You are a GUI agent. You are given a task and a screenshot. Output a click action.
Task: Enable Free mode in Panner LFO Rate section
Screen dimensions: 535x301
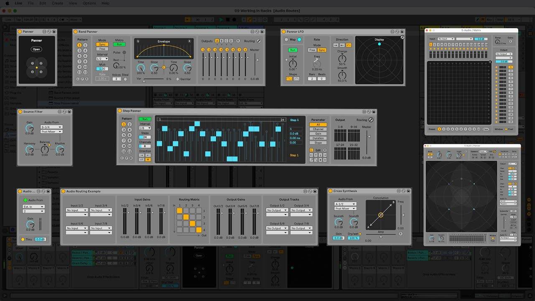point(312,50)
